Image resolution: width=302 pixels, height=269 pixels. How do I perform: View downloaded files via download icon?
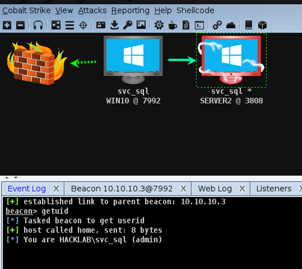click(115, 25)
